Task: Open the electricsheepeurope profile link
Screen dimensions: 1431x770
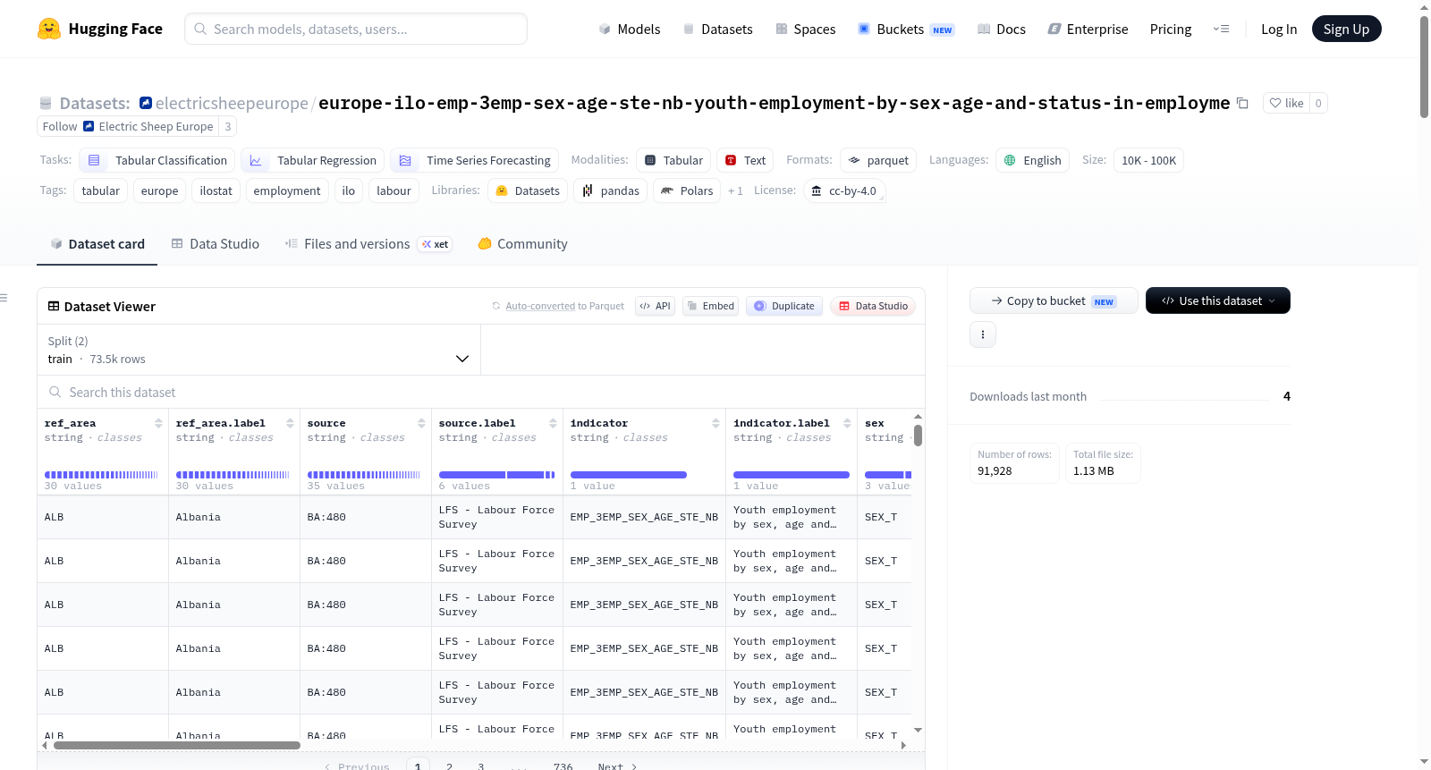Action: (232, 103)
